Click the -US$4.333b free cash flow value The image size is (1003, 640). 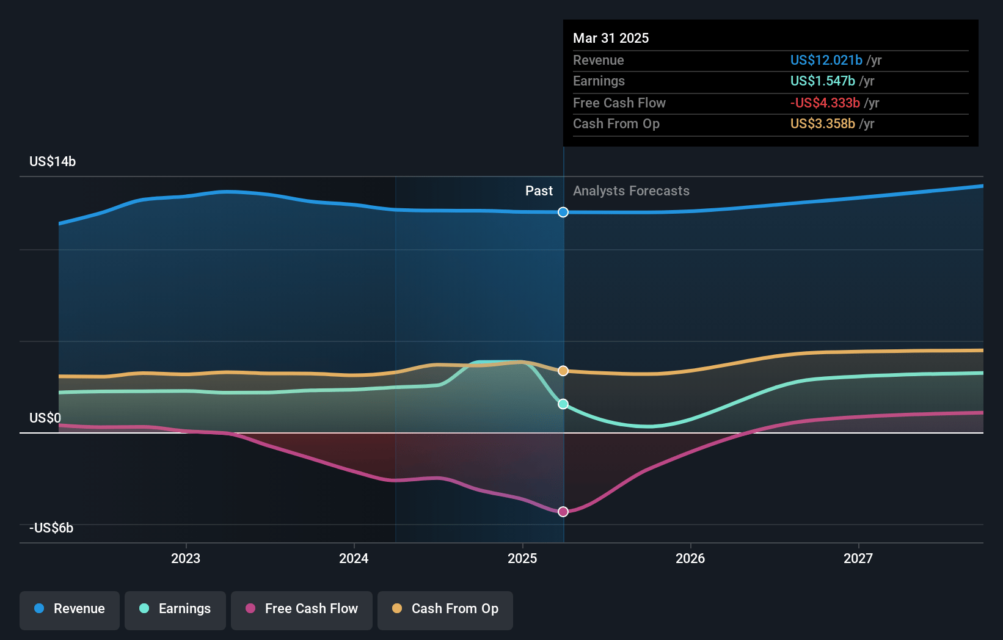click(x=825, y=103)
